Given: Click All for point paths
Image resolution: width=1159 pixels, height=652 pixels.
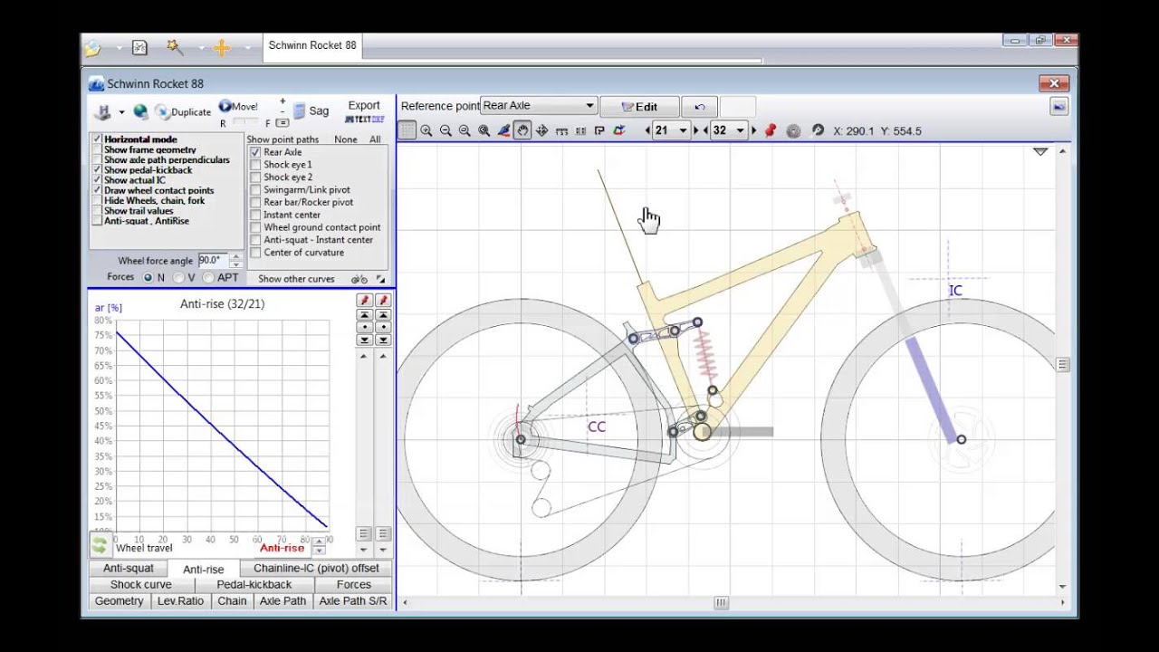Looking at the screenshot, I should tap(375, 139).
